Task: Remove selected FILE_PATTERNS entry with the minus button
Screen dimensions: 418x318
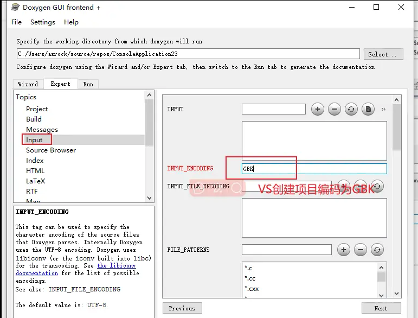Action: click(x=361, y=250)
